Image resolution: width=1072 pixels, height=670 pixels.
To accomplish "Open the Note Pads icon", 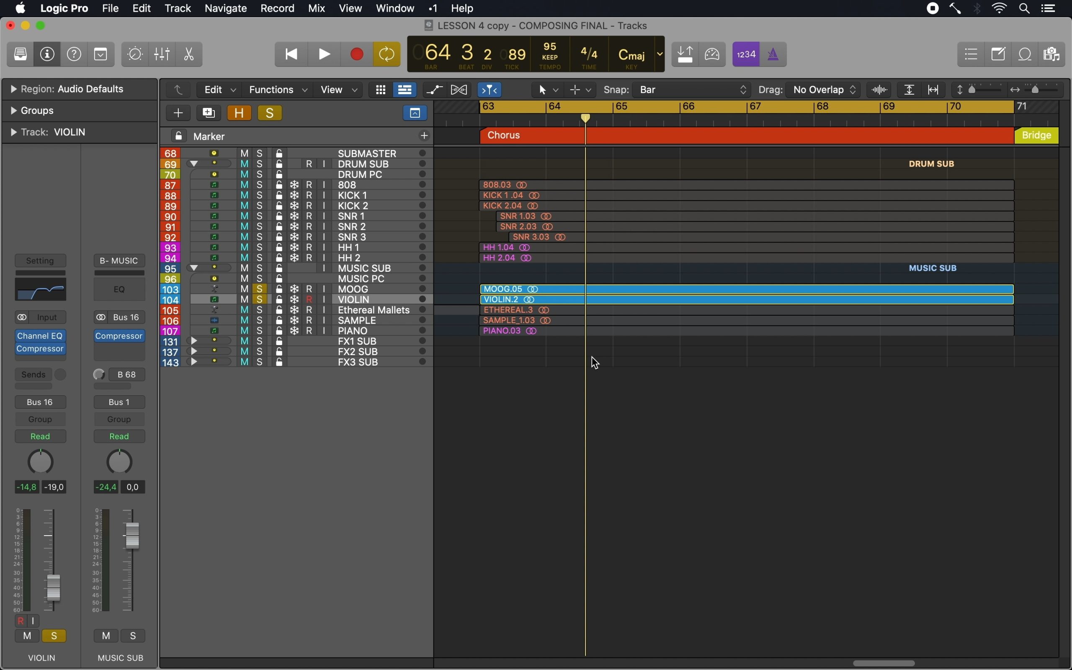I will coord(999,54).
